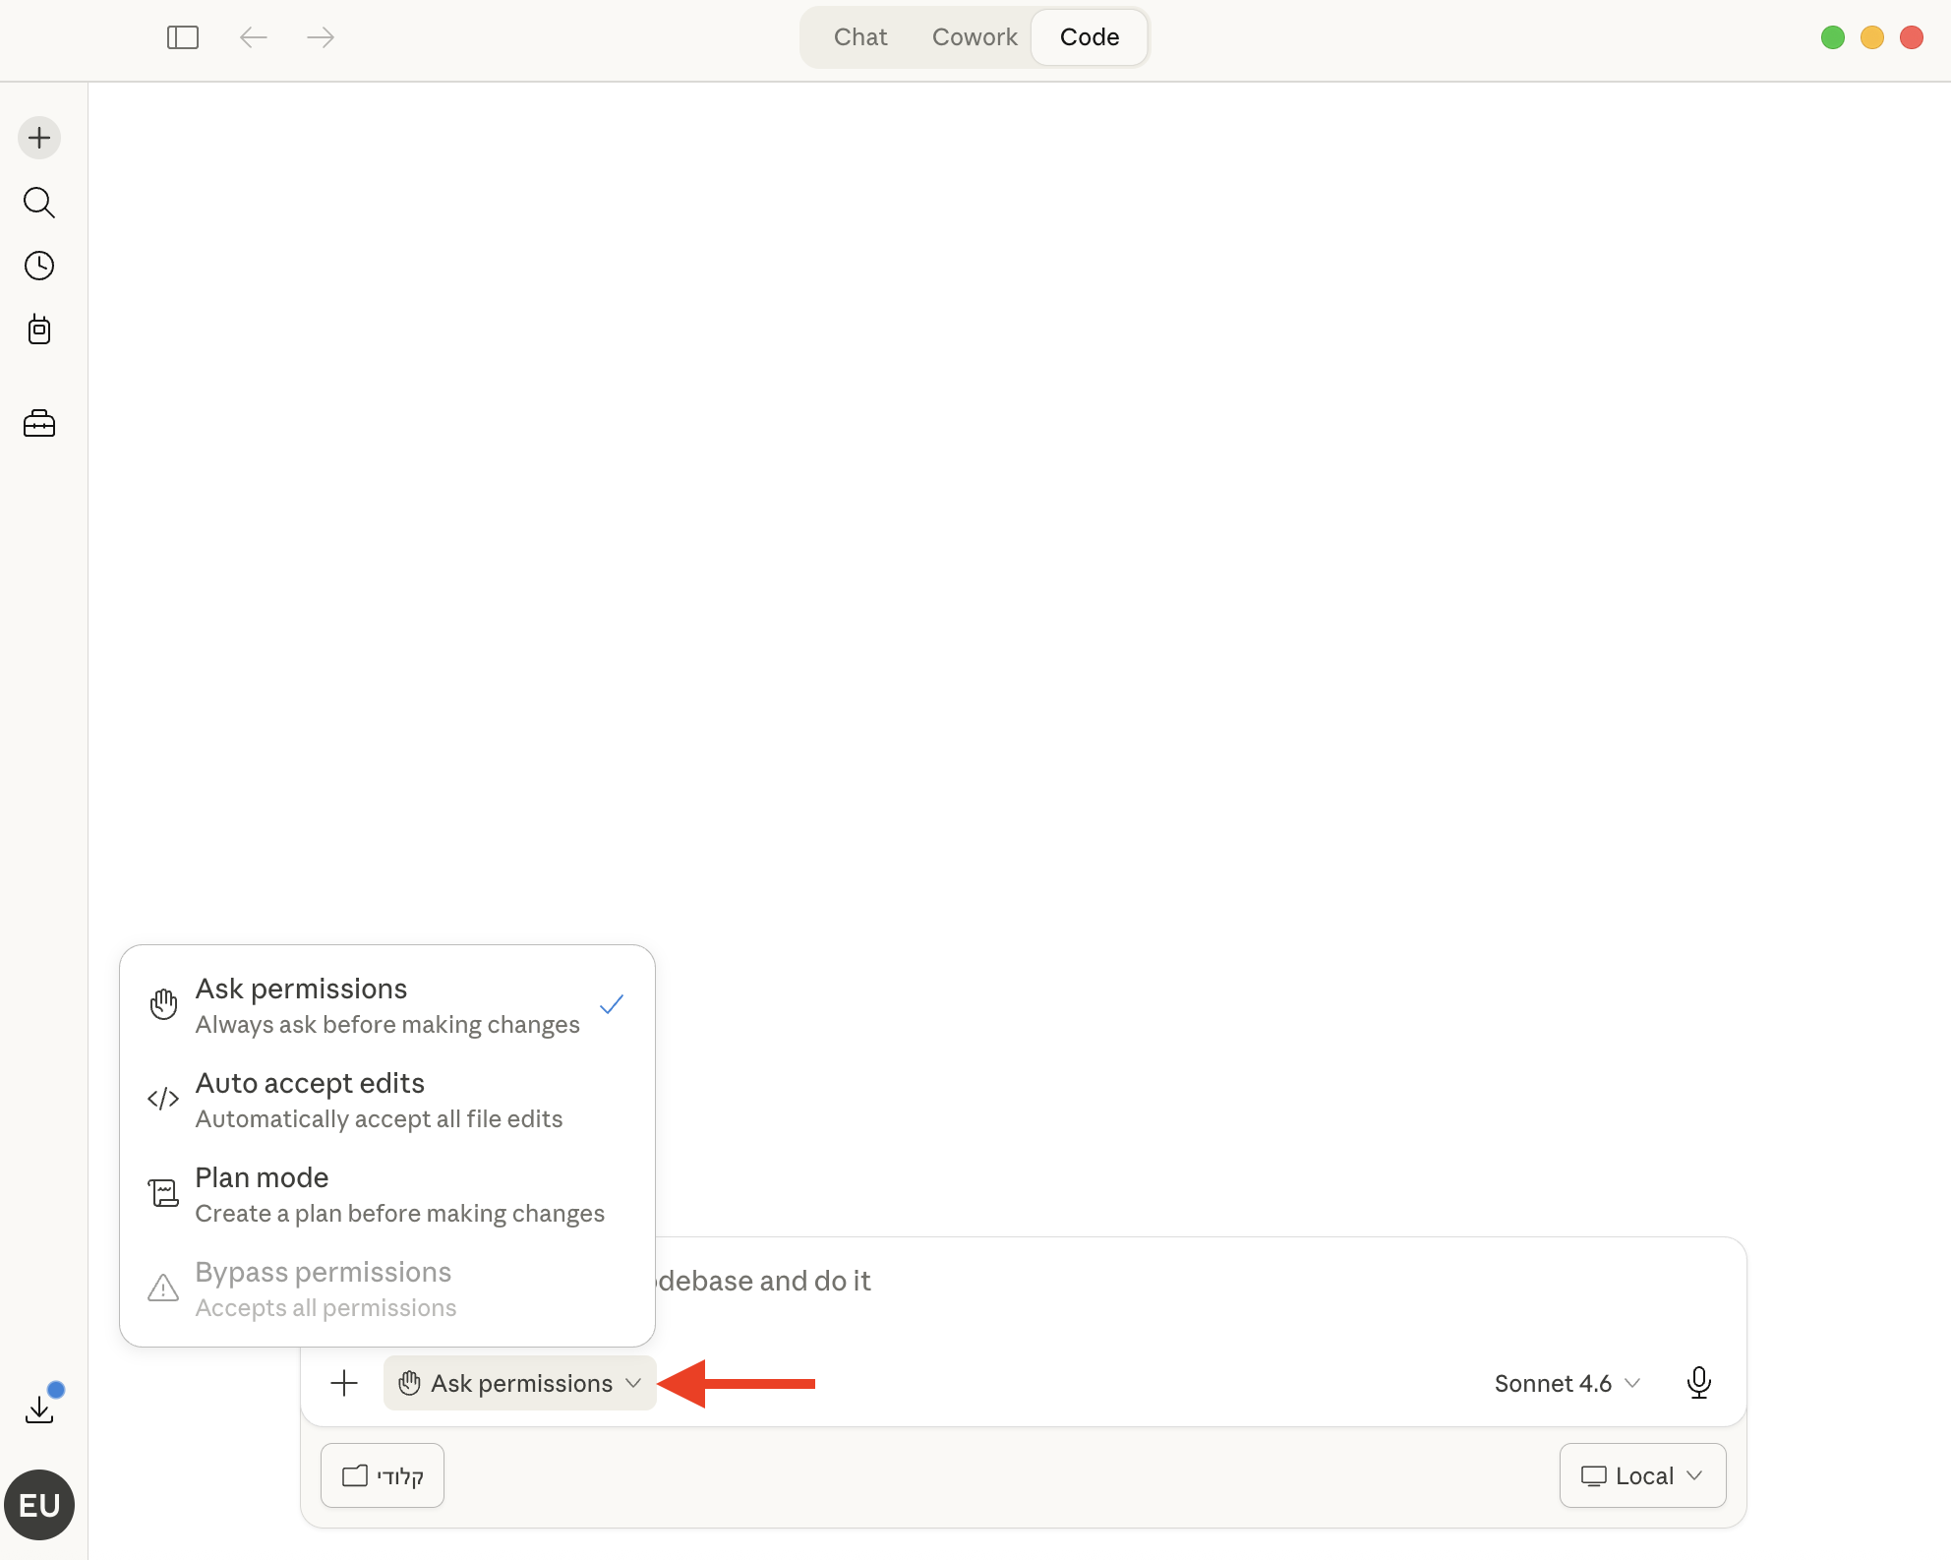1951x1560 pixels.
Task: Click the green window control button
Action: 1833,37
